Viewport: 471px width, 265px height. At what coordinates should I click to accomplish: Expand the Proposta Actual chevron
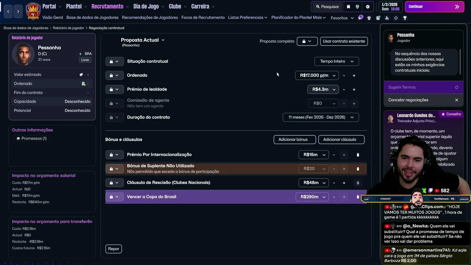[x=163, y=40]
